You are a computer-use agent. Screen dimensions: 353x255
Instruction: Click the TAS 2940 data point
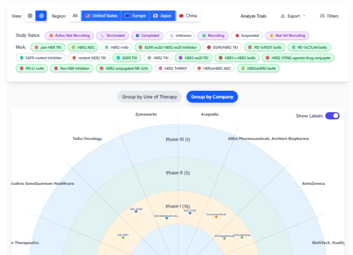[x=136, y=211]
